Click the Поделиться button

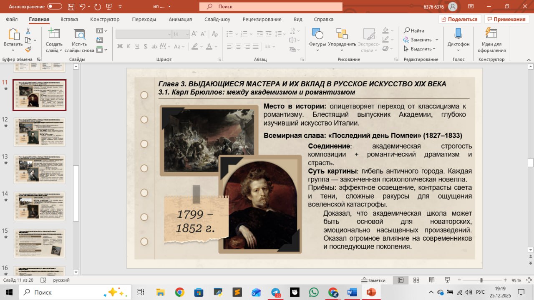460,19
